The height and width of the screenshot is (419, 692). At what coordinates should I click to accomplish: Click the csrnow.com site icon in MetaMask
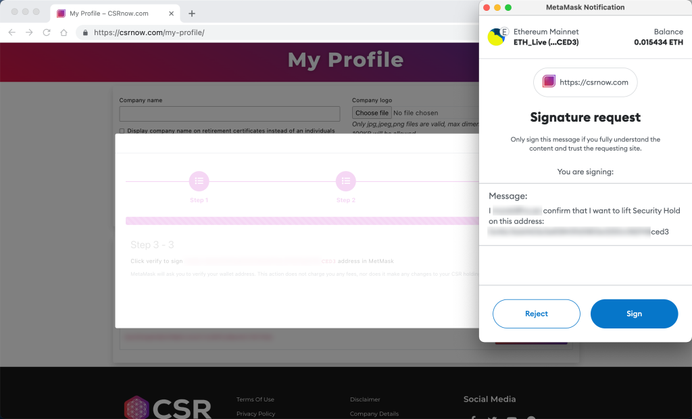pyautogui.click(x=549, y=82)
